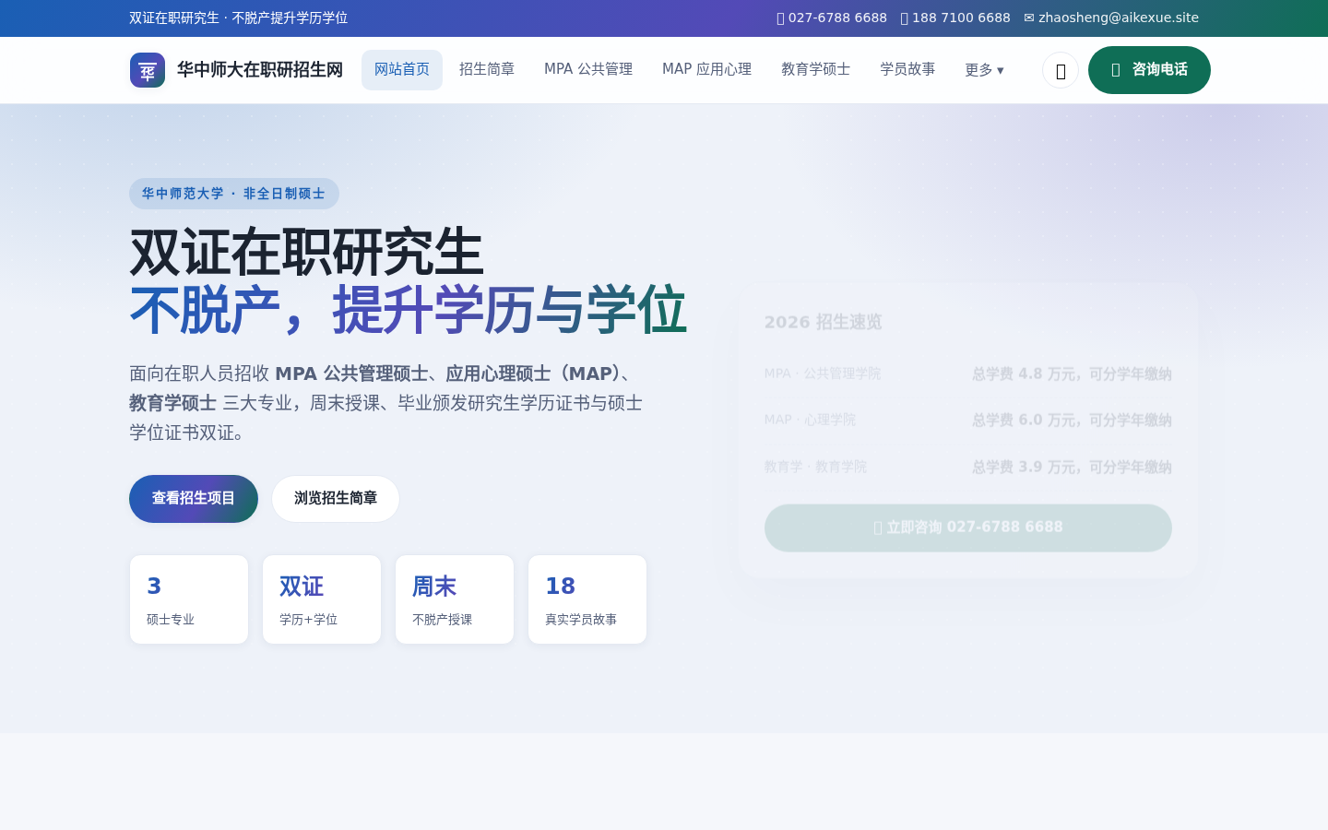Click the 华中师范大学 · 非全日制硕士 badge
The width and height of the screenshot is (1328, 830).
pyautogui.click(x=234, y=194)
